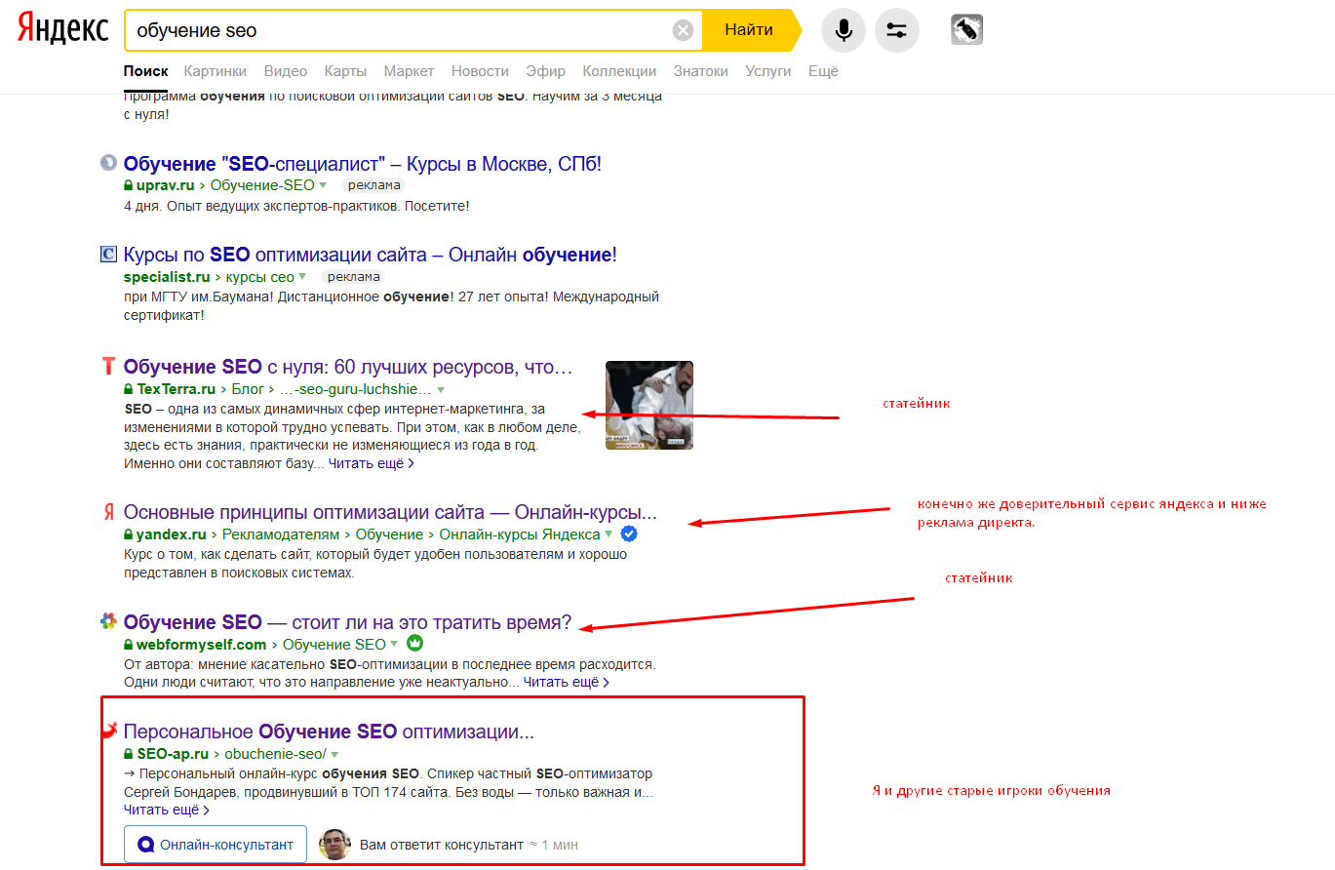This screenshot has width=1335, height=870.
Task: Open the Услуги tab
Action: tap(768, 71)
